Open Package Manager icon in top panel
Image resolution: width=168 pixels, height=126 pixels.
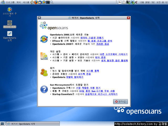pyautogui.click(x=44, y=2)
